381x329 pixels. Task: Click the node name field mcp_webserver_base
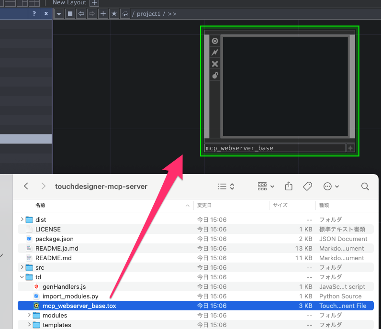coord(274,148)
